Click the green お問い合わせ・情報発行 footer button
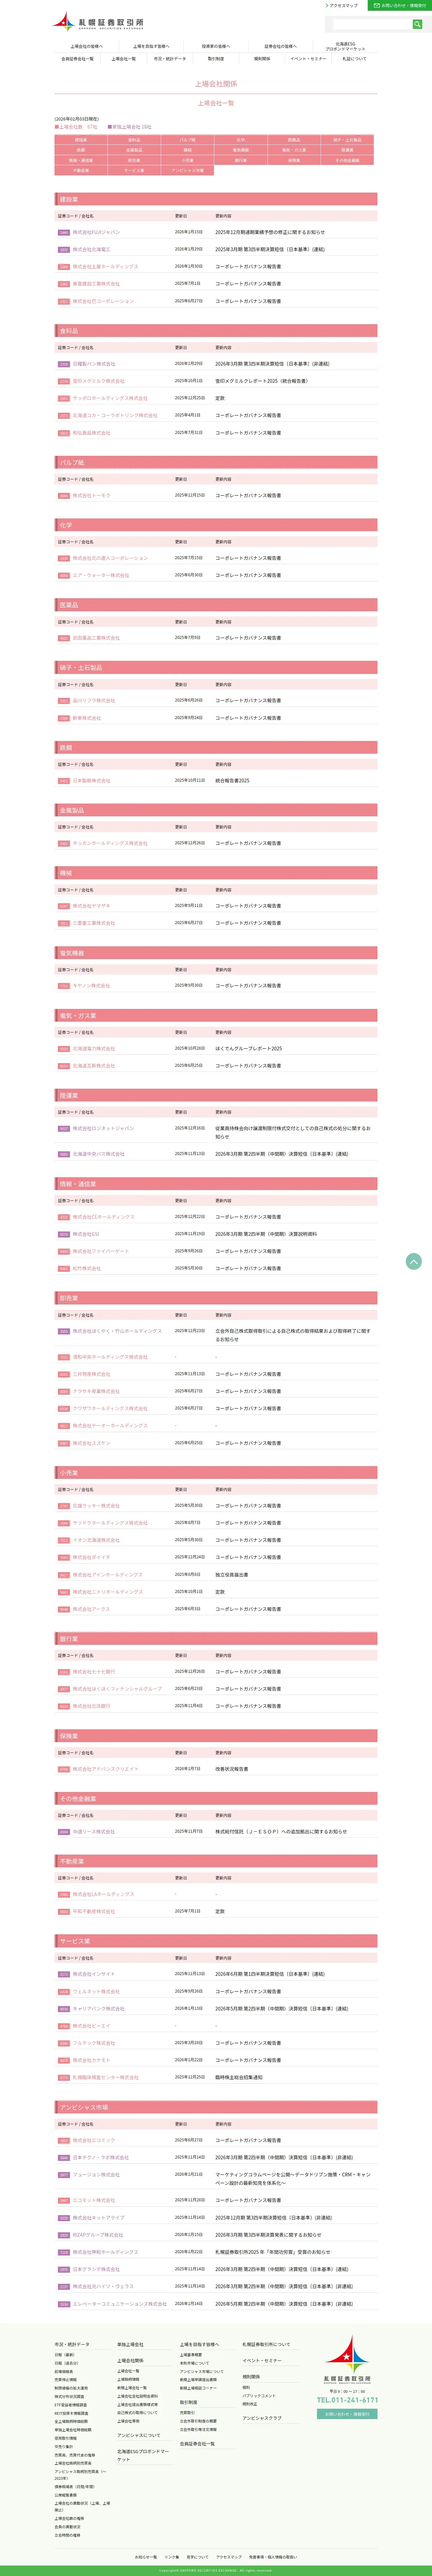 click(x=347, y=2414)
